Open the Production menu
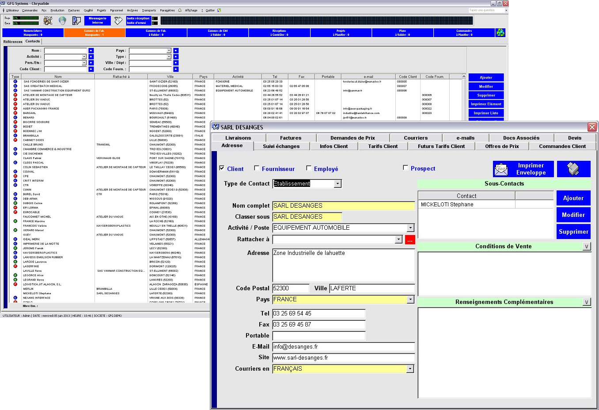599x410 pixels. (57, 10)
